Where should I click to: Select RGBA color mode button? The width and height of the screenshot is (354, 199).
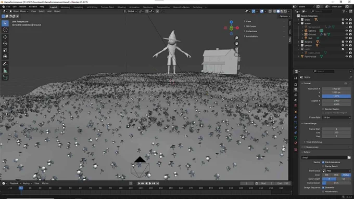[346, 175]
